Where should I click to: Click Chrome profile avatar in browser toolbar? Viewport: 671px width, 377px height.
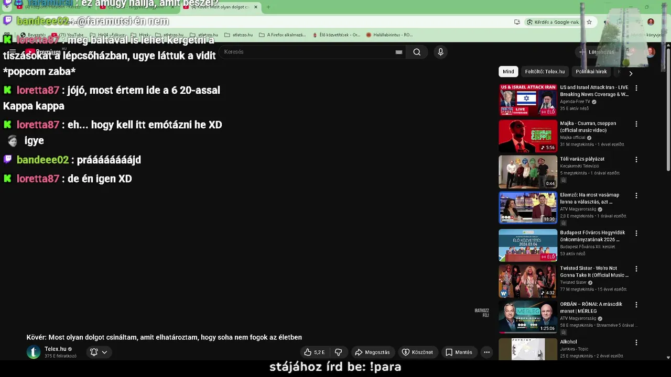[651, 22]
